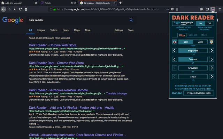Viewport: 223px width, 139px height.
Task: Select Dark mode in Dark Reader
Action: point(186,42)
